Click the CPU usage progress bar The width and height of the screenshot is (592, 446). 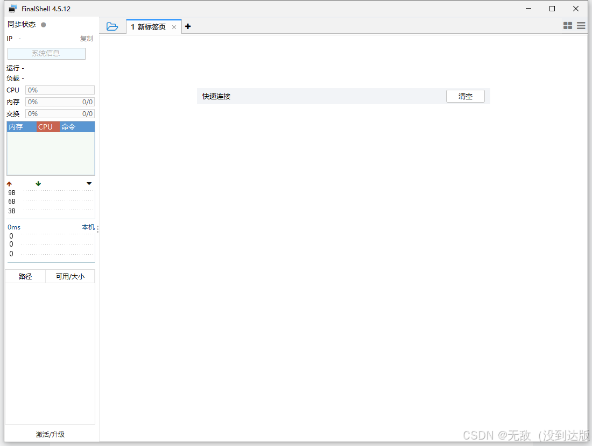60,90
